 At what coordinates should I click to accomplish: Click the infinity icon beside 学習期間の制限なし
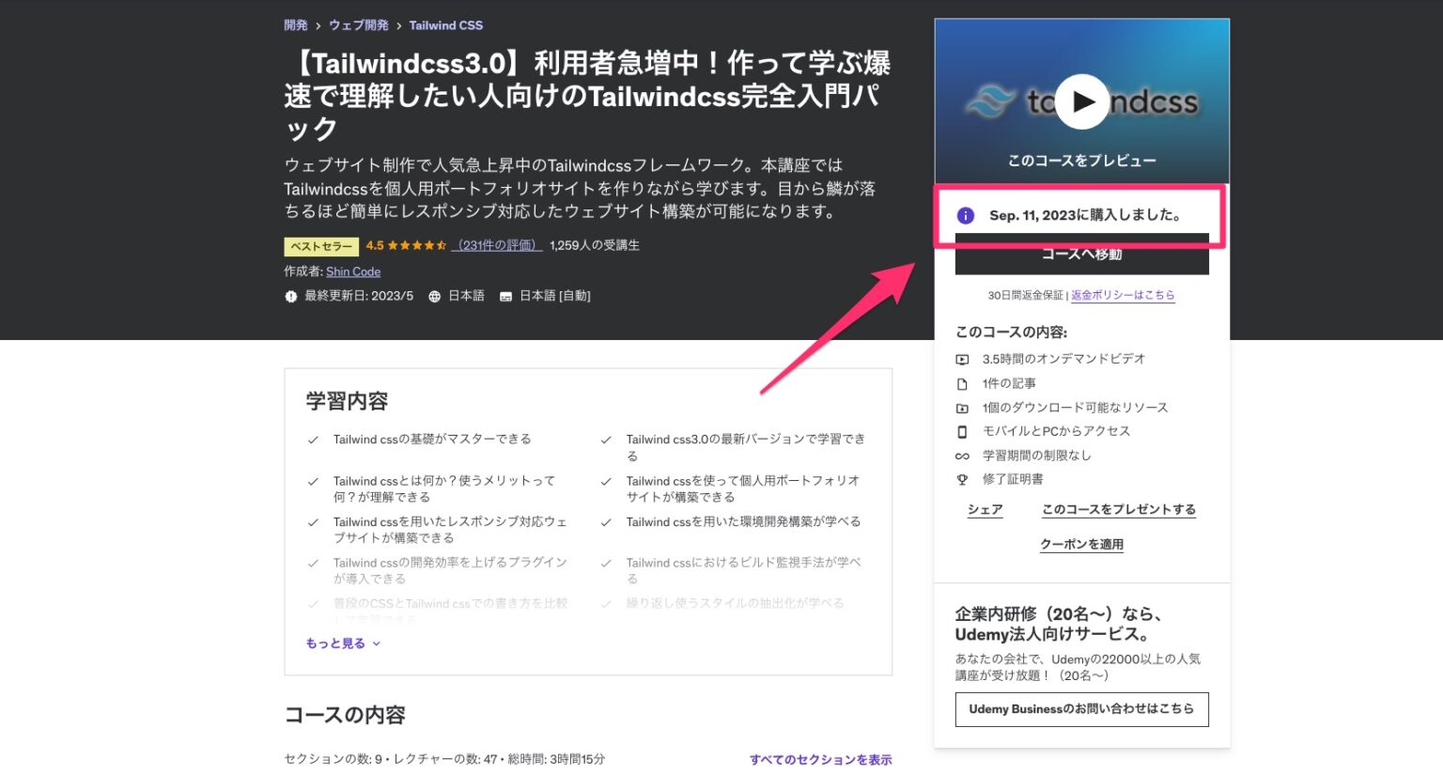click(962, 456)
